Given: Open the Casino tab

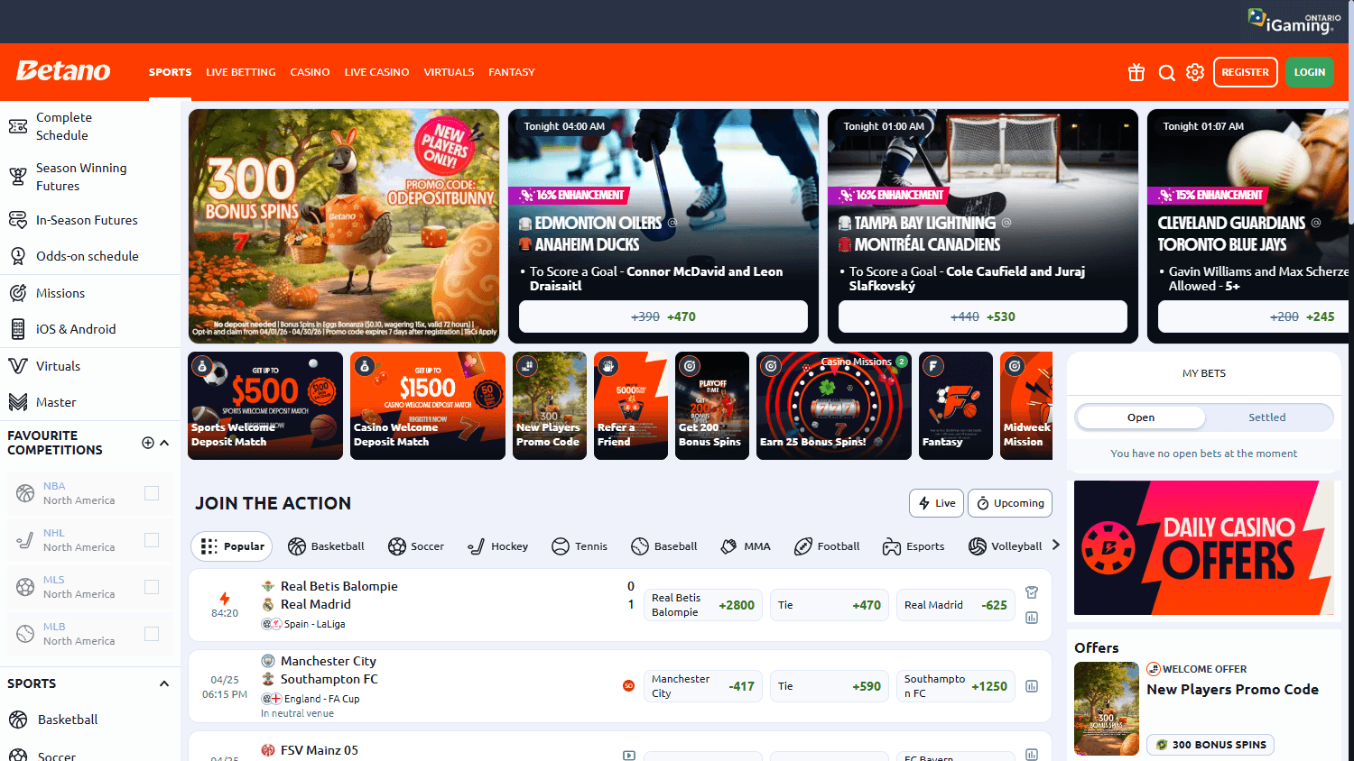Looking at the screenshot, I should pos(310,72).
